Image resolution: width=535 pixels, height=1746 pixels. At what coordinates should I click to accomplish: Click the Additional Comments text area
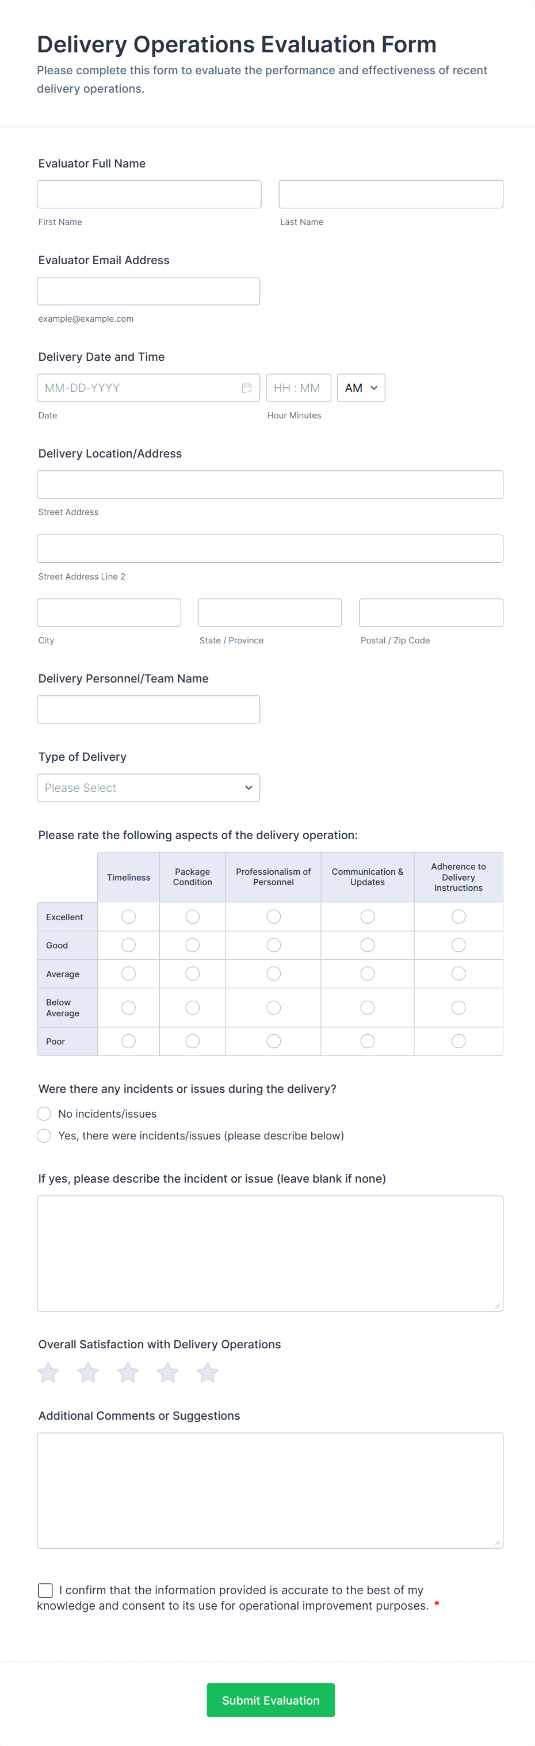[x=270, y=1490]
